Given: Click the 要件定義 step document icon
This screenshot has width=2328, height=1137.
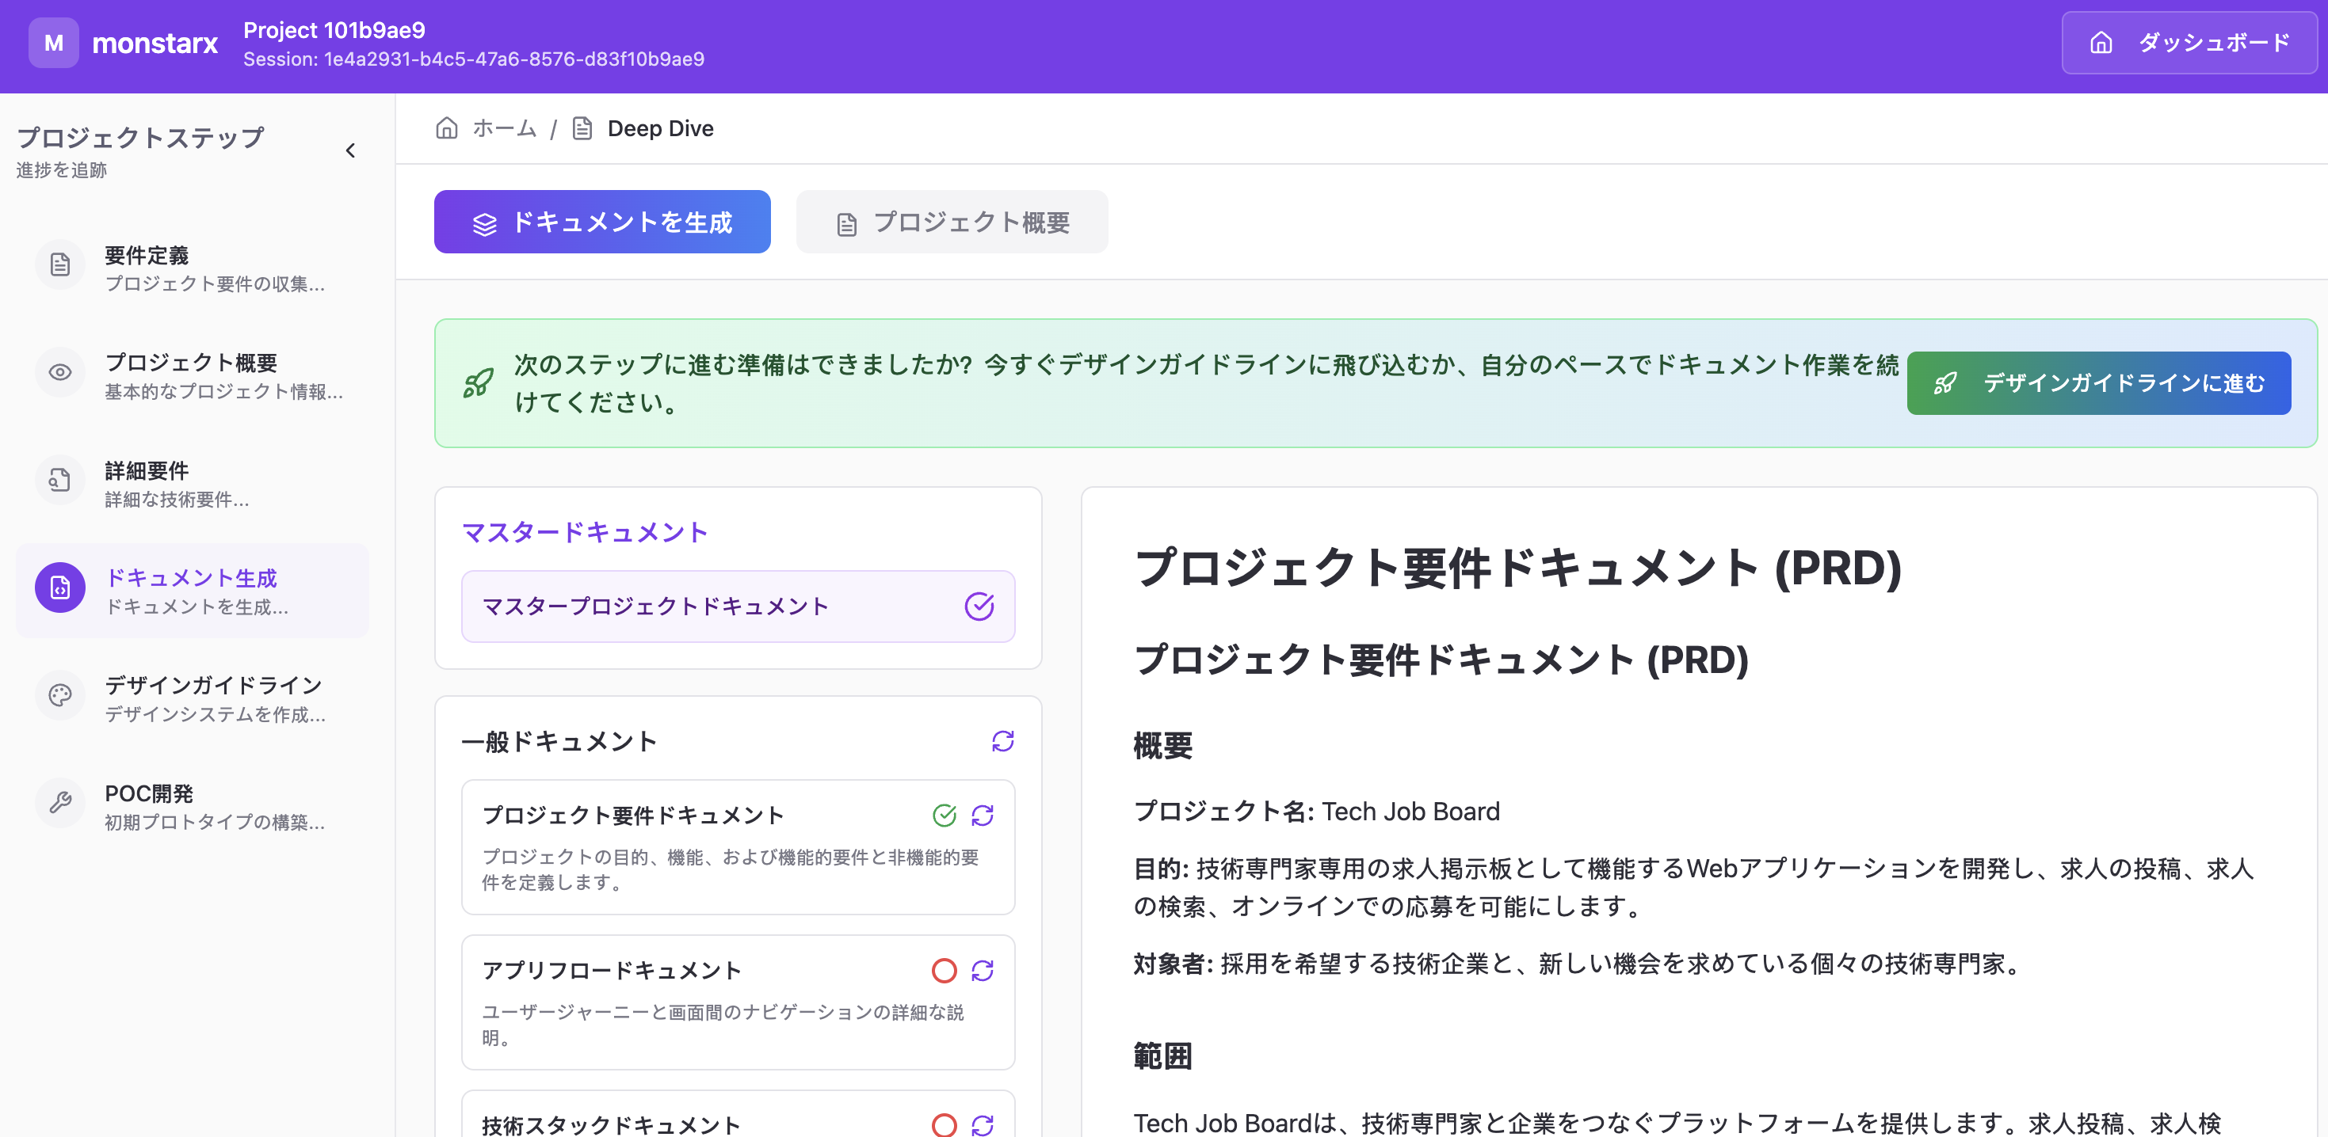Looking at the screenshot, I should tap(59, 264).
